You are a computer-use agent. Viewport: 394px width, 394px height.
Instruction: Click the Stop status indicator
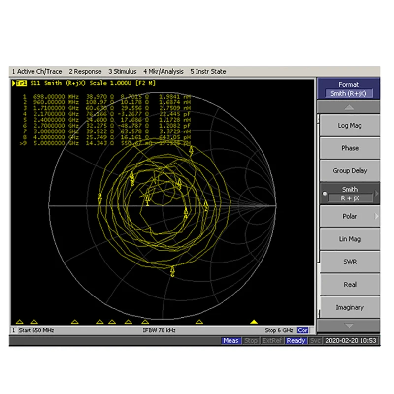(251, 341)
